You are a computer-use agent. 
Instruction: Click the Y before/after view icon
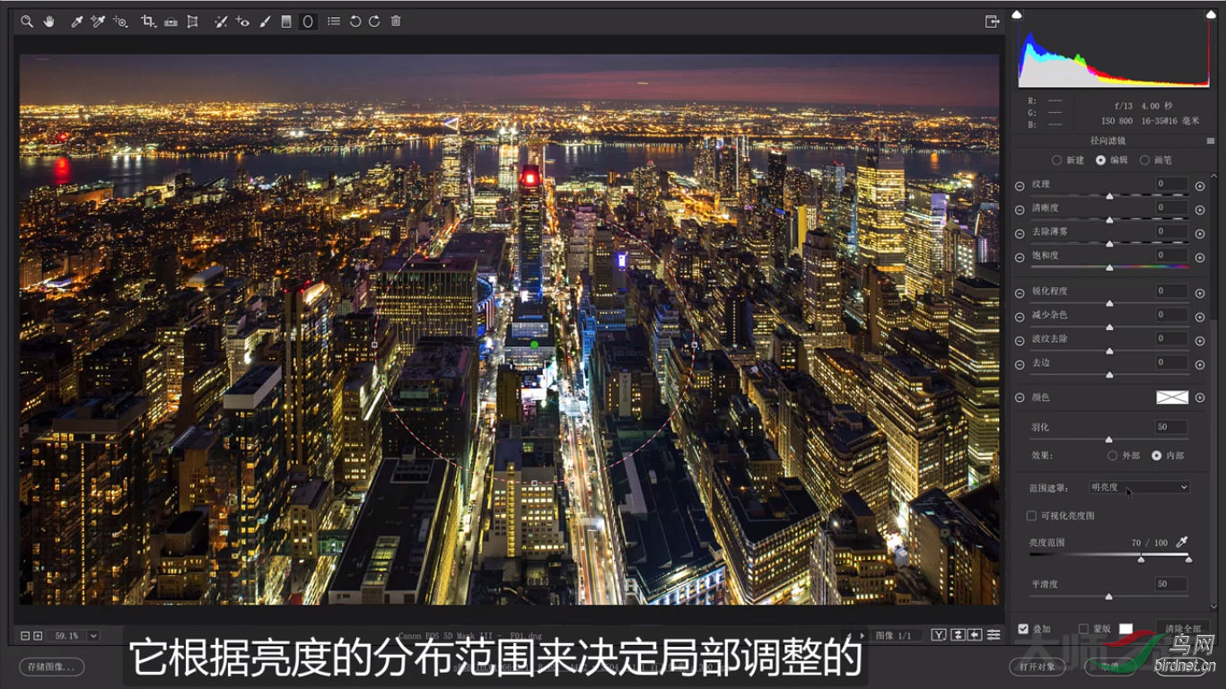pyautogui.click(x=939, y=635)
